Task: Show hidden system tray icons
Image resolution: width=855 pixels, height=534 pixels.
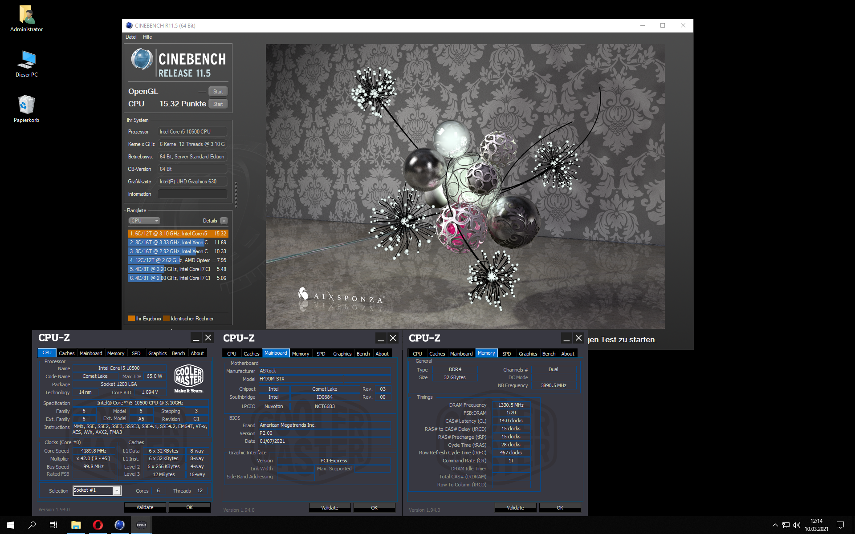Action: 775,525
